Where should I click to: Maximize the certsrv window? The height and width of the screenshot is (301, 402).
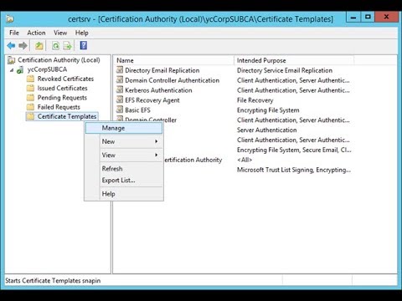click(x=368, y=18)
